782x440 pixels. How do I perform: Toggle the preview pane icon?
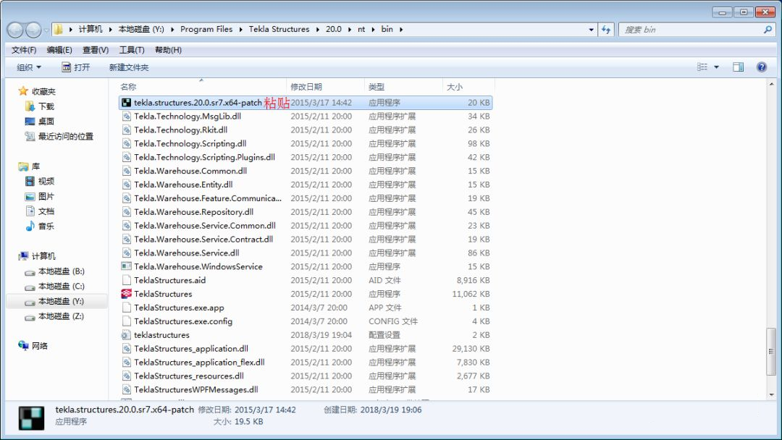click(738, 67)
